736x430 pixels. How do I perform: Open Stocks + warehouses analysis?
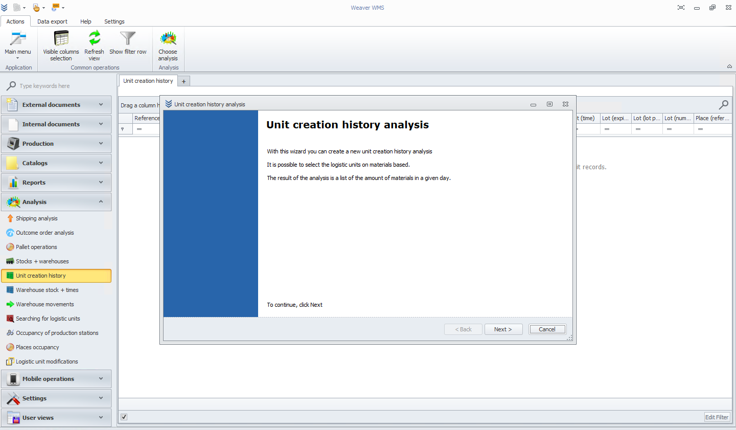[x=56, y=261]
